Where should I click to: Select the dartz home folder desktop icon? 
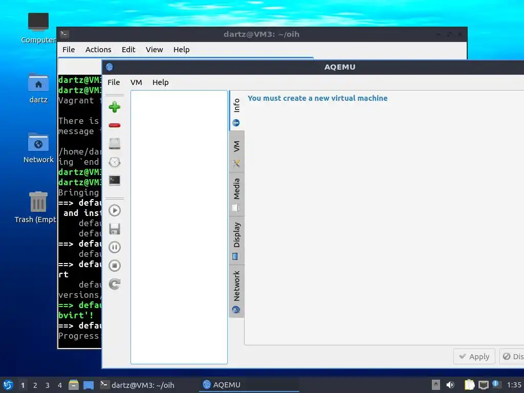point(38,89)
